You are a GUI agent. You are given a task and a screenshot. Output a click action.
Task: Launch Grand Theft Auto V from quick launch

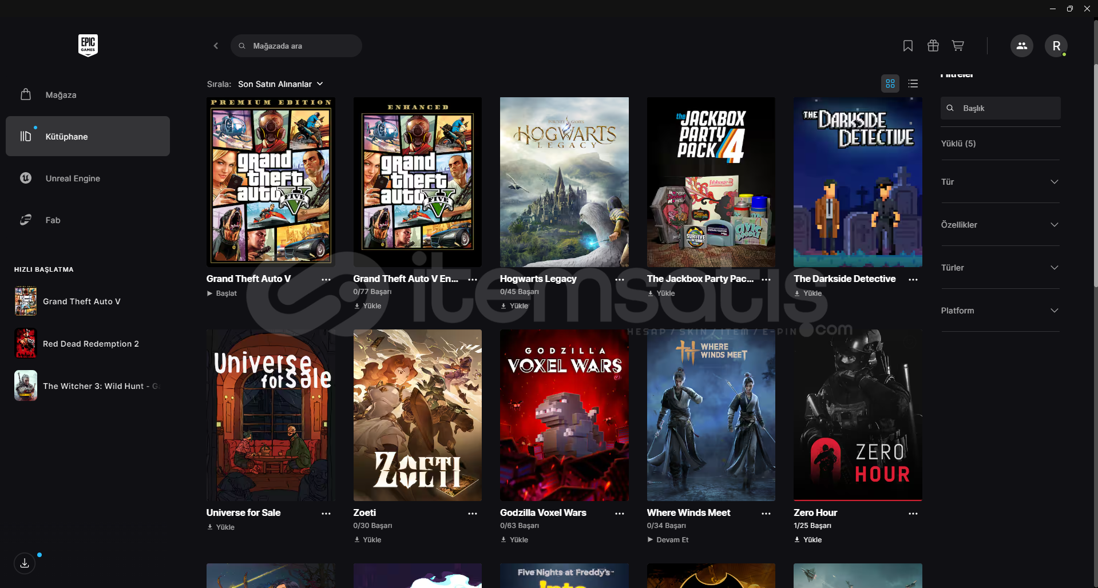tap(88, 301)
